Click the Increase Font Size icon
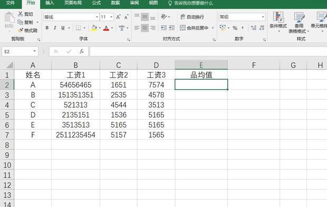327x207 pixels. pos(118,17)
